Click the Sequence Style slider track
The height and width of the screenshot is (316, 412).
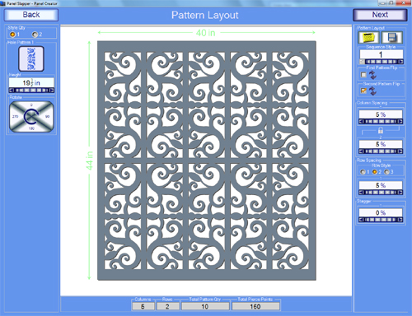382,62
